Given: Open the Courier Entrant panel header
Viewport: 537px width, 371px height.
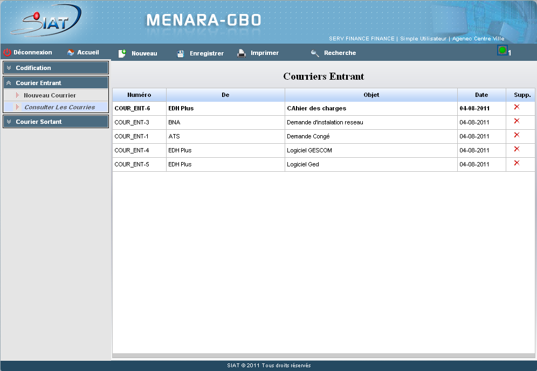Looking at the screenshot, I should pos(56,83).
